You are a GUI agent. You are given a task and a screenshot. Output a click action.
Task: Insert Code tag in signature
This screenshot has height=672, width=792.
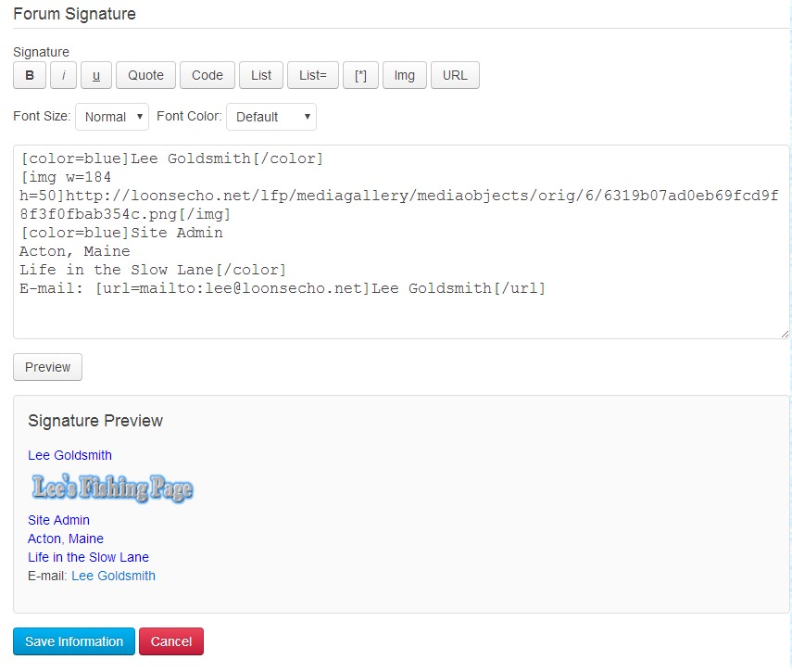tap(207, 76)
